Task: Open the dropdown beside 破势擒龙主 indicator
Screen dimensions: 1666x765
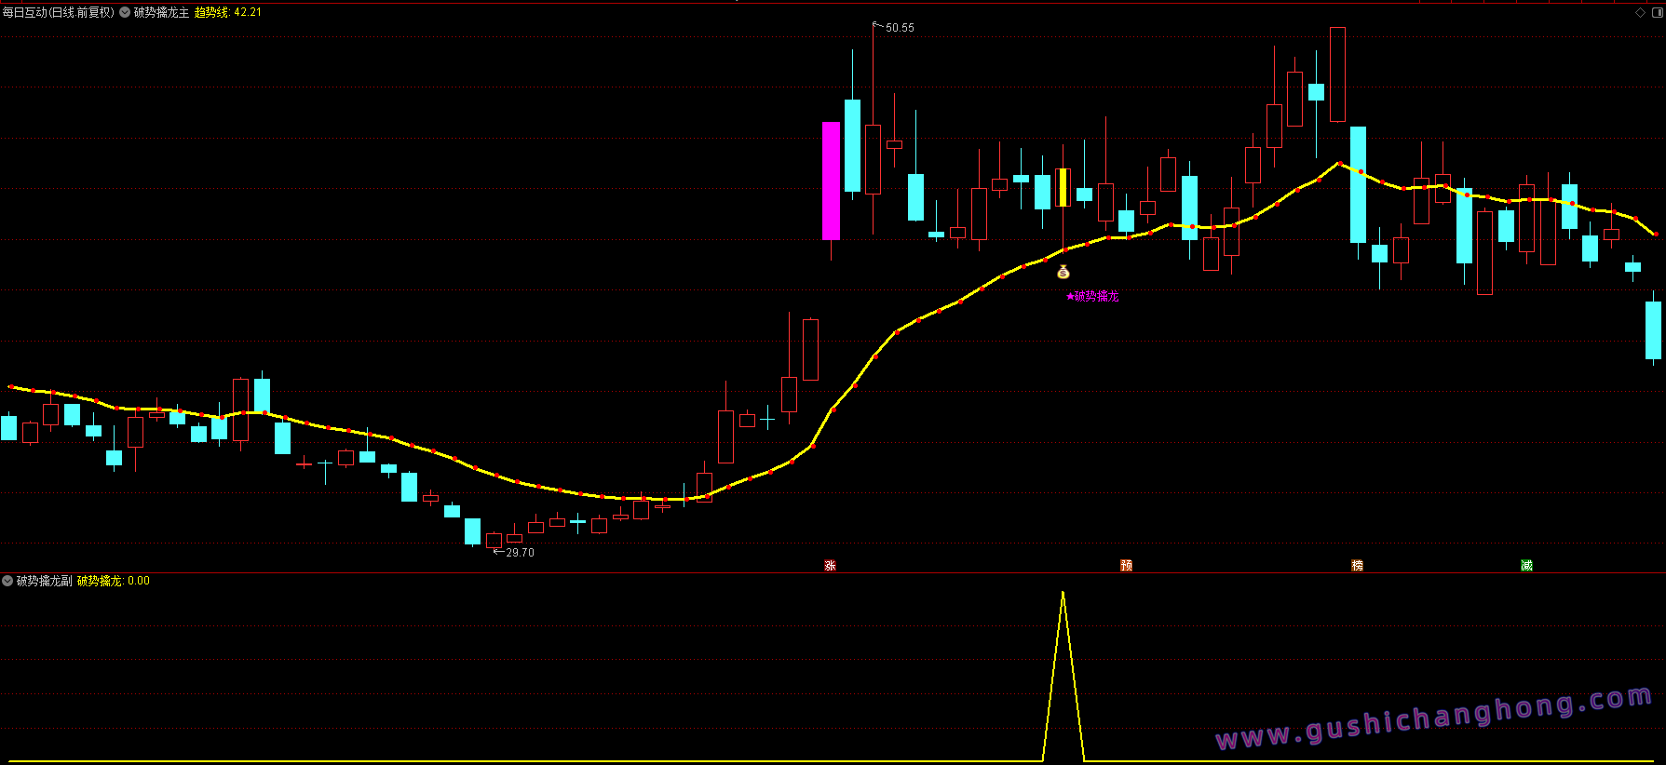Action: point(125,13)
